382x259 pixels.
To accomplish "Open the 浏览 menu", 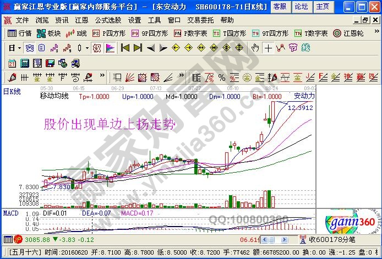I will click(x=42, y=20).
